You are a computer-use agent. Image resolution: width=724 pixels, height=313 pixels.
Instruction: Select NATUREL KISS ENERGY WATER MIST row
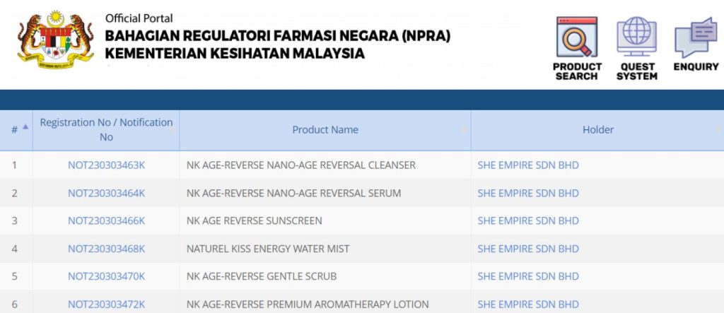pyautogui.click(x=268, y=249)
